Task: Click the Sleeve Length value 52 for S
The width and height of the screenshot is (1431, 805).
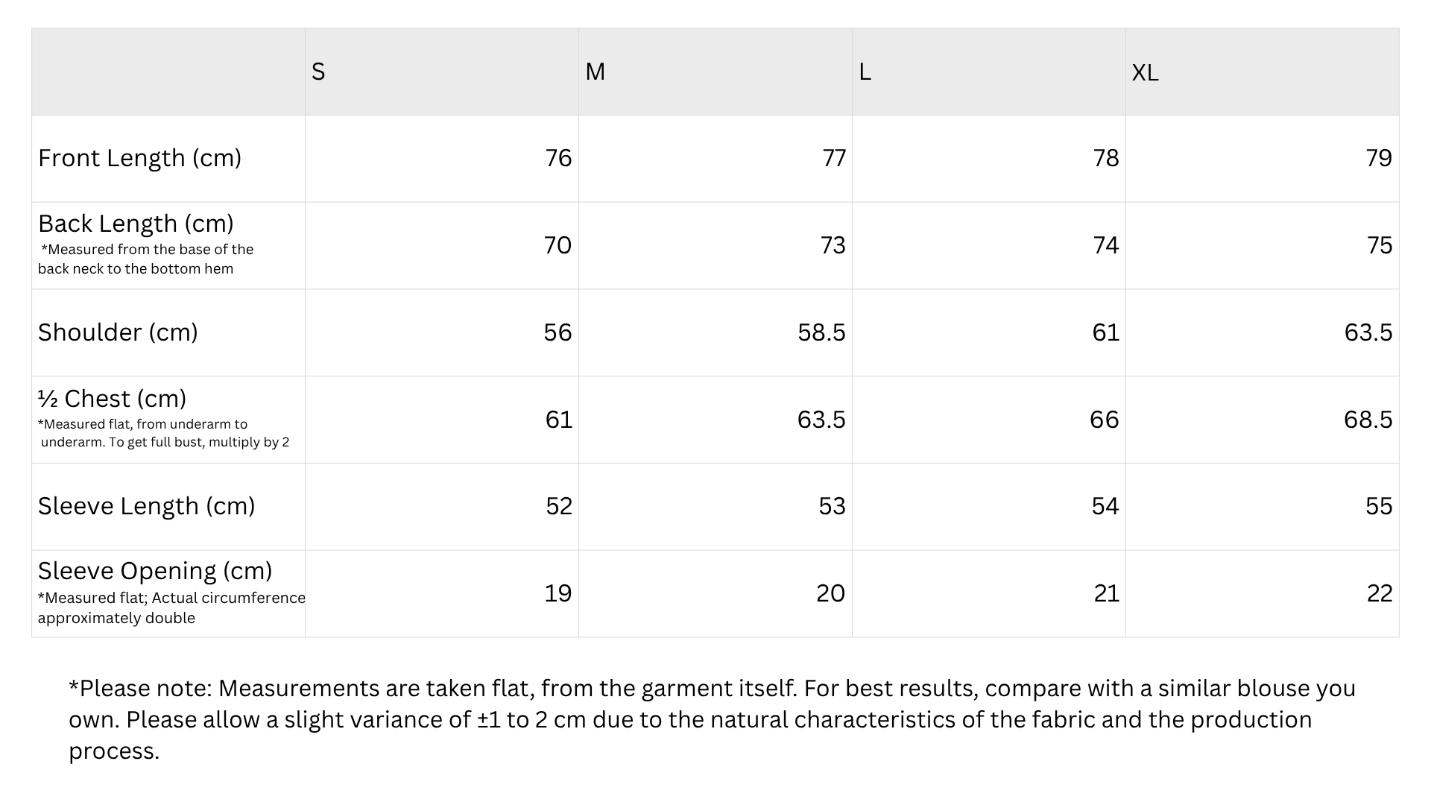Action: pos(558,506)
